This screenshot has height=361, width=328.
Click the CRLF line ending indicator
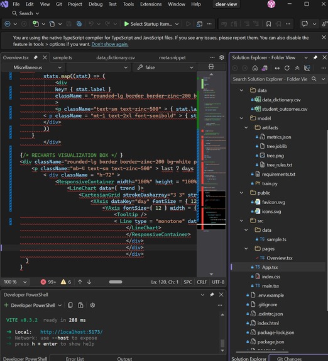tap(202, 282)
